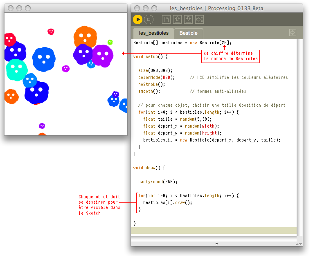Viewport: 313px width, 256px height.
Task: Run the sketch with the play button
Action: click(x=138, y=19)
